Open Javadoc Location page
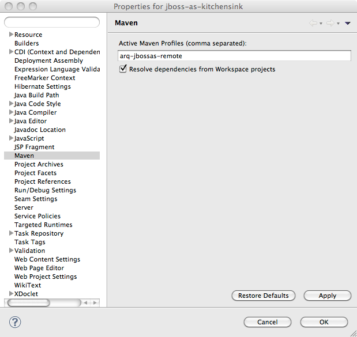357x337 pixels. click(x=40, y=130)
